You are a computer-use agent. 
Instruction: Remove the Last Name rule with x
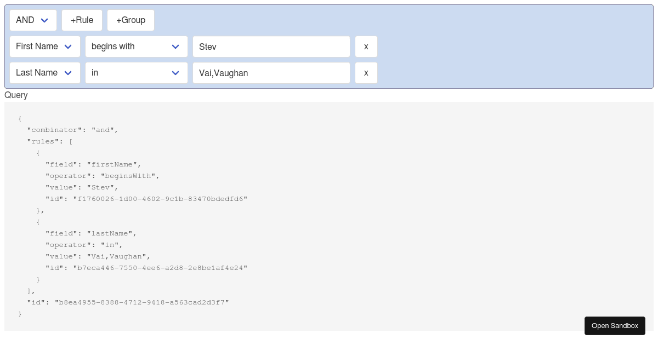tap(366, 73)
